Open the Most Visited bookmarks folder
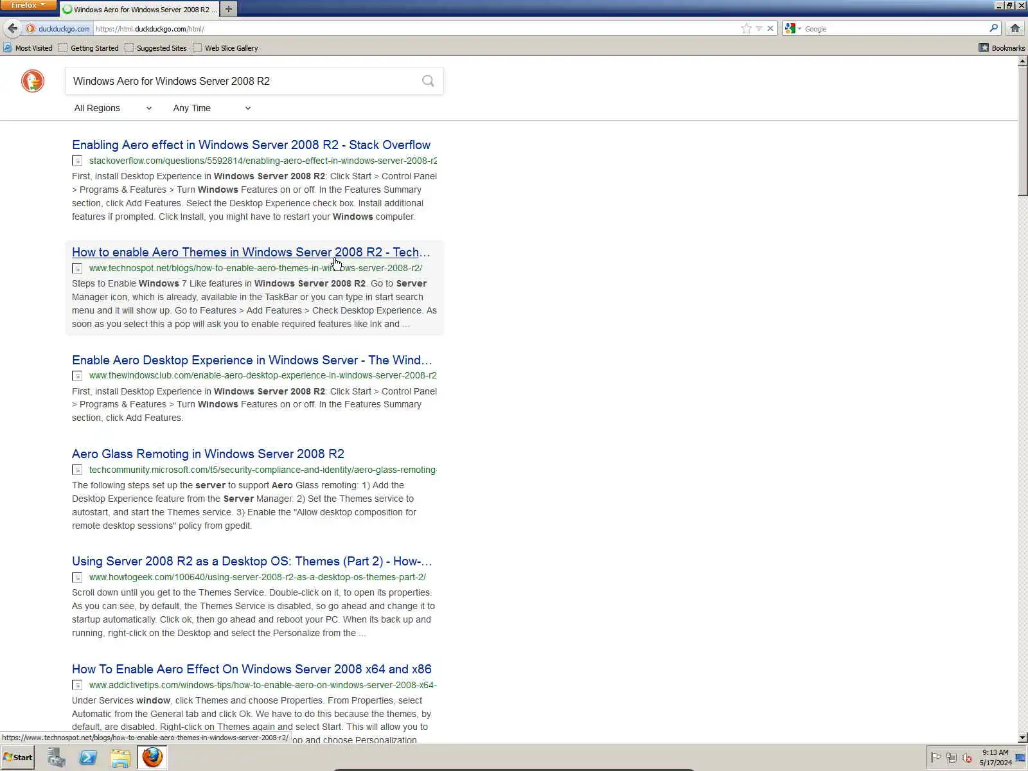1028x771 pixels. pyautogui.click(x=28, y=48)
